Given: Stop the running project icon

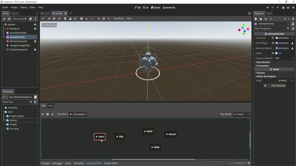Looking at the screenshot, I should pos(277,7).
